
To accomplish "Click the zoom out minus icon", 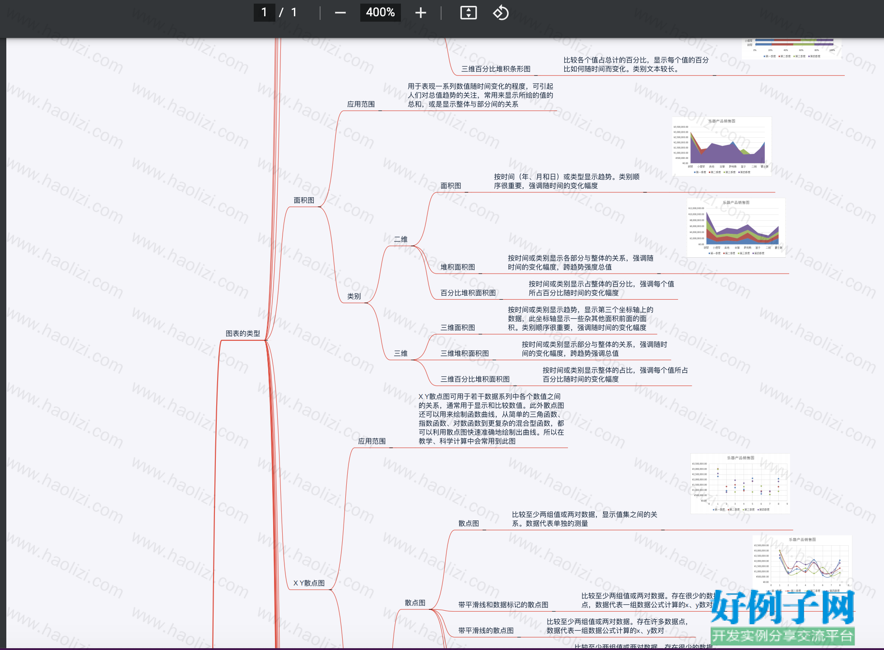I will click(x=340, y=13).
